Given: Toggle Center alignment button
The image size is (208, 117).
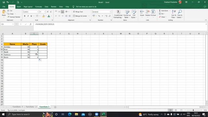Looking at the screenshot, I should click(x=59, y=16).
